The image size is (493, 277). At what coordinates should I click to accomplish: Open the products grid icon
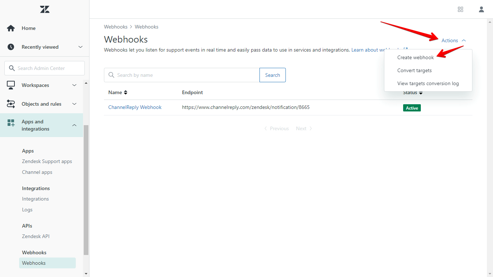coord(460,9)
